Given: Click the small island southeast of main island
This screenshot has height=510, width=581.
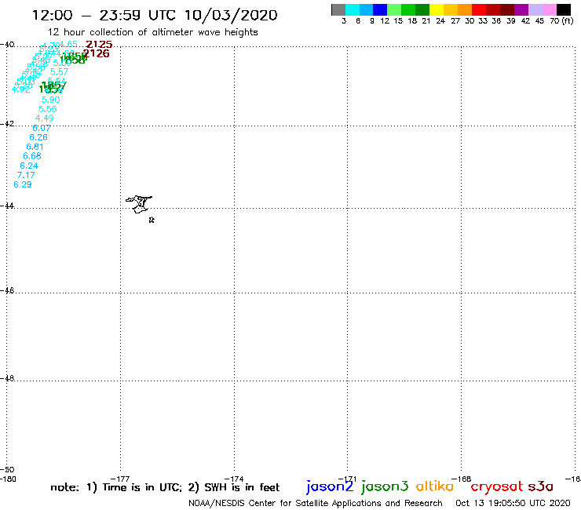Looking at the screenshot, I should [x=152, y=220].
